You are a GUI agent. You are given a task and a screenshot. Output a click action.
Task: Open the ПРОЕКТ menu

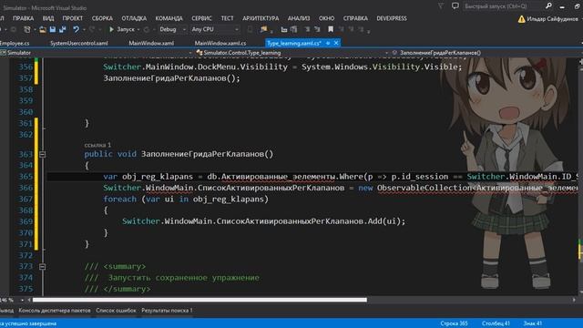[x=73, y=18]
